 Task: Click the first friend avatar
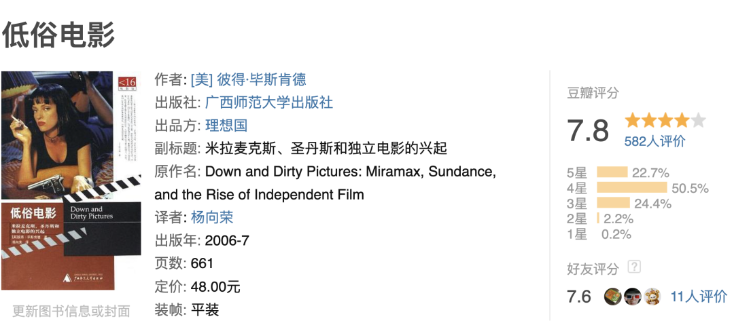pos(612,297)
